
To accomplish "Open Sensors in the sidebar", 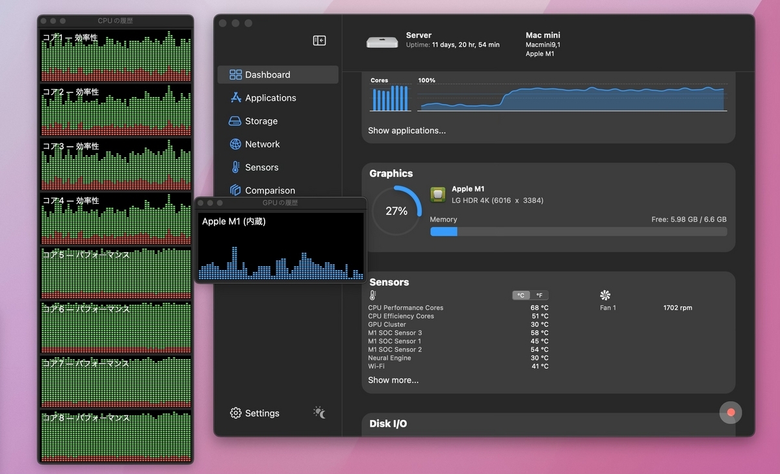I will tap(278, 168).
